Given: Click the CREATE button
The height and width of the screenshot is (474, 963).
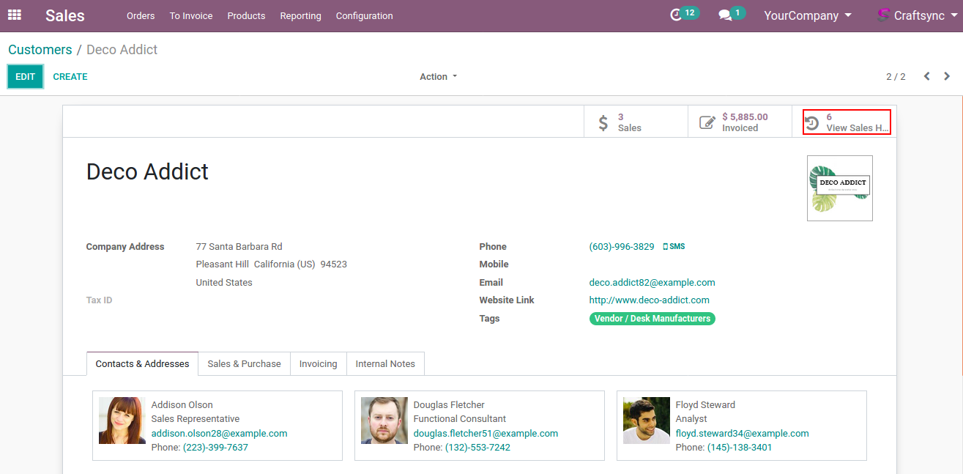Looking at the screenshot, I should tap(70, 77).
